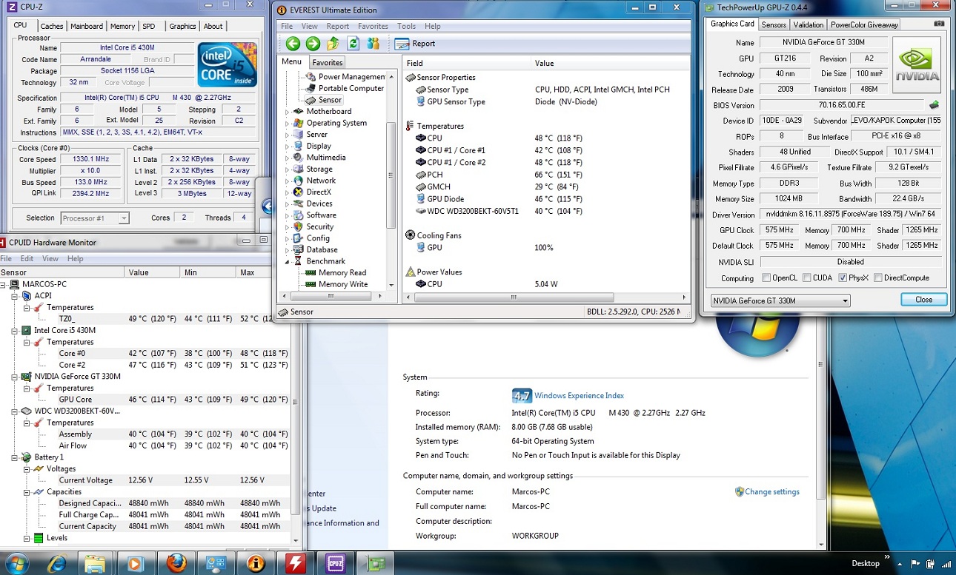Screen dimensions: 956x575
Task: Click the Refresh icon in EVEREST toolbar
Action: pyautogui.click(x=353, y=44)
